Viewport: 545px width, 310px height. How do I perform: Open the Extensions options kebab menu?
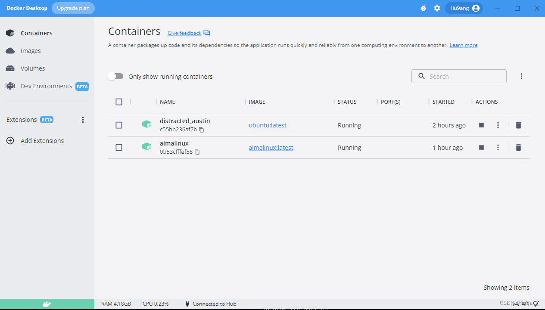(x=83, y=120)
